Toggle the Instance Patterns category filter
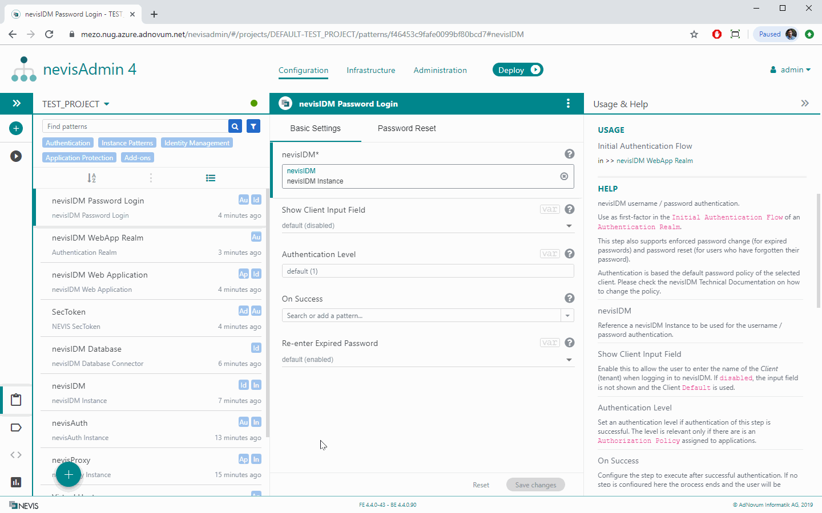 tap(127, 143)
